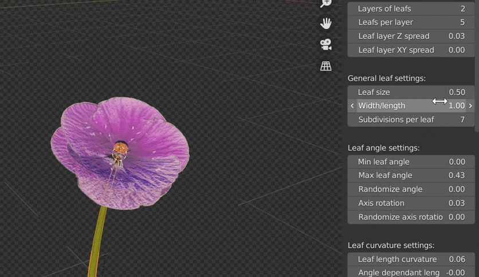
Task: Select the pan view hand icon
Action: [325, 23]
